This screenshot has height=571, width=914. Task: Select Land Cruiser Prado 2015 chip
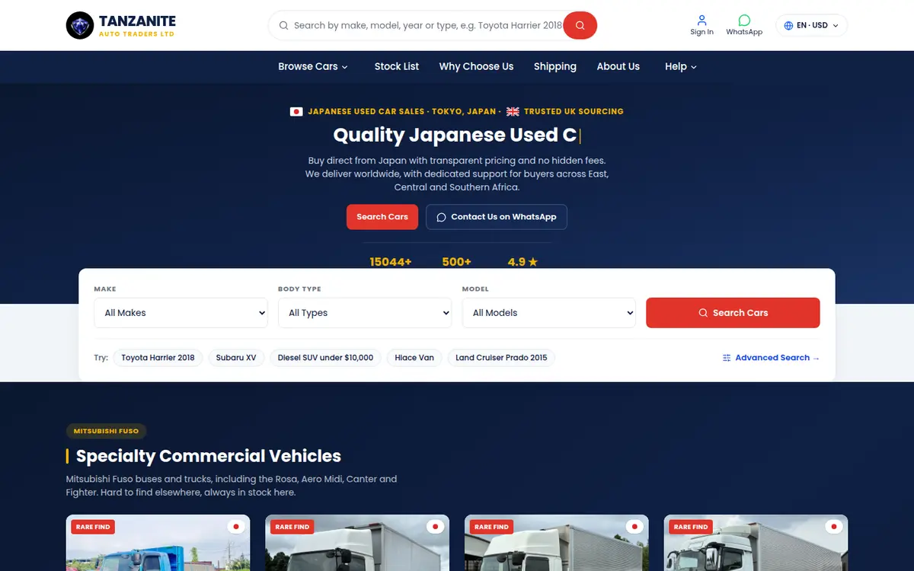[x=501, y=358]
